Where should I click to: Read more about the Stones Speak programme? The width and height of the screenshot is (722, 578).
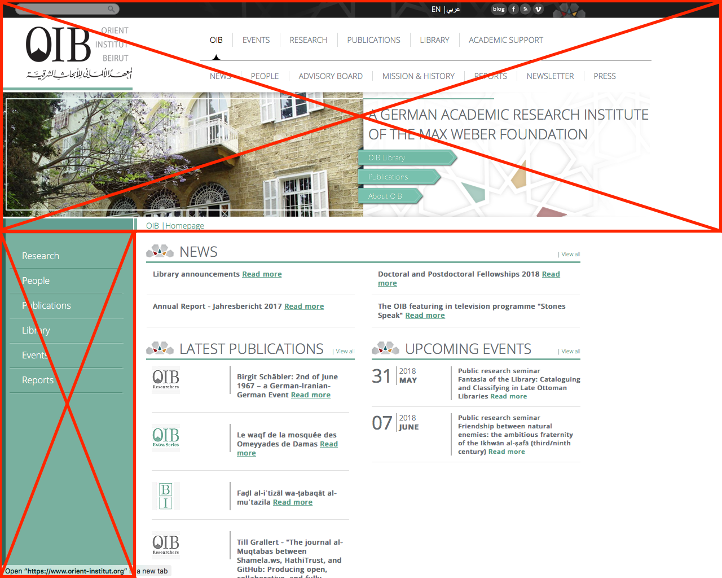(425, 315)
